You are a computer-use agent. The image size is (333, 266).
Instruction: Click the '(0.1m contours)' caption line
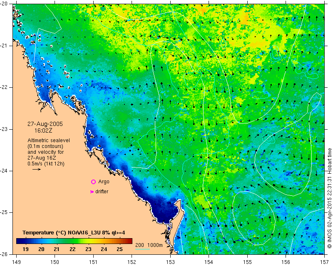45,146
